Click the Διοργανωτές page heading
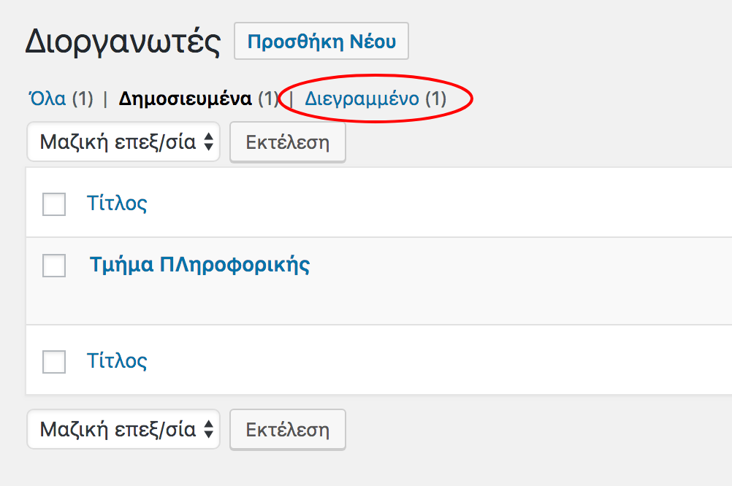The image size is (732, 486). (123, 42)
